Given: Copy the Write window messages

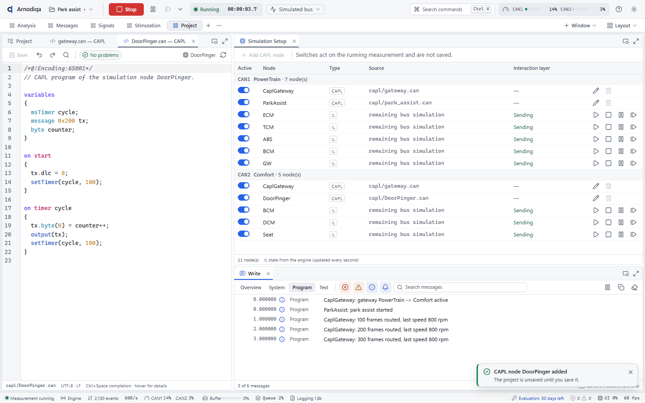Looking at the screenshot, I should pos(621,287).
